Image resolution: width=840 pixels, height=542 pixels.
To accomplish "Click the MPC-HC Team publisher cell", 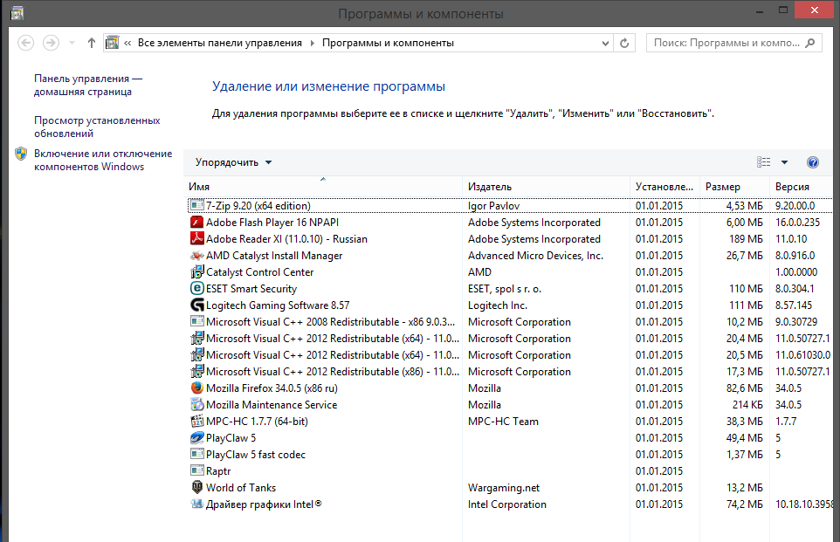I will point(503,422).
